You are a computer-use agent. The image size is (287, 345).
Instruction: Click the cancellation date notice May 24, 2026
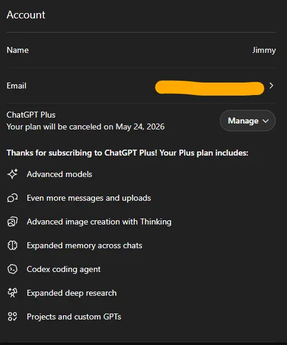click(x=86, y=126)
